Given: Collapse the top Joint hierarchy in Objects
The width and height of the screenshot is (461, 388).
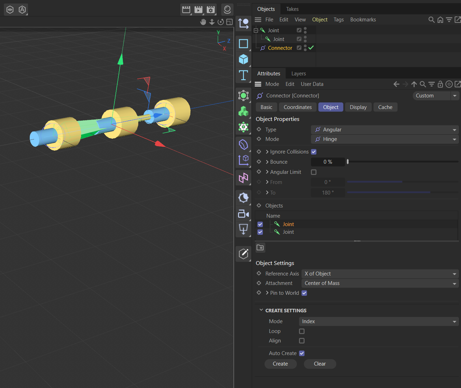Looking at the screenshot, I should [x=256, y=30].
